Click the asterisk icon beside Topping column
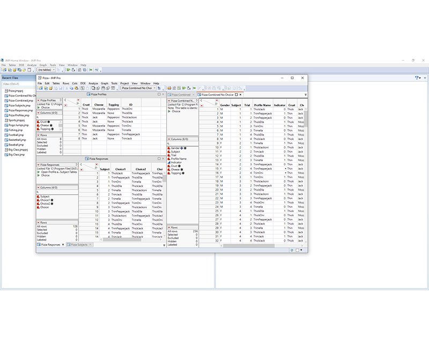The width and height of the screenshot is (429, 348). [53, 128]
